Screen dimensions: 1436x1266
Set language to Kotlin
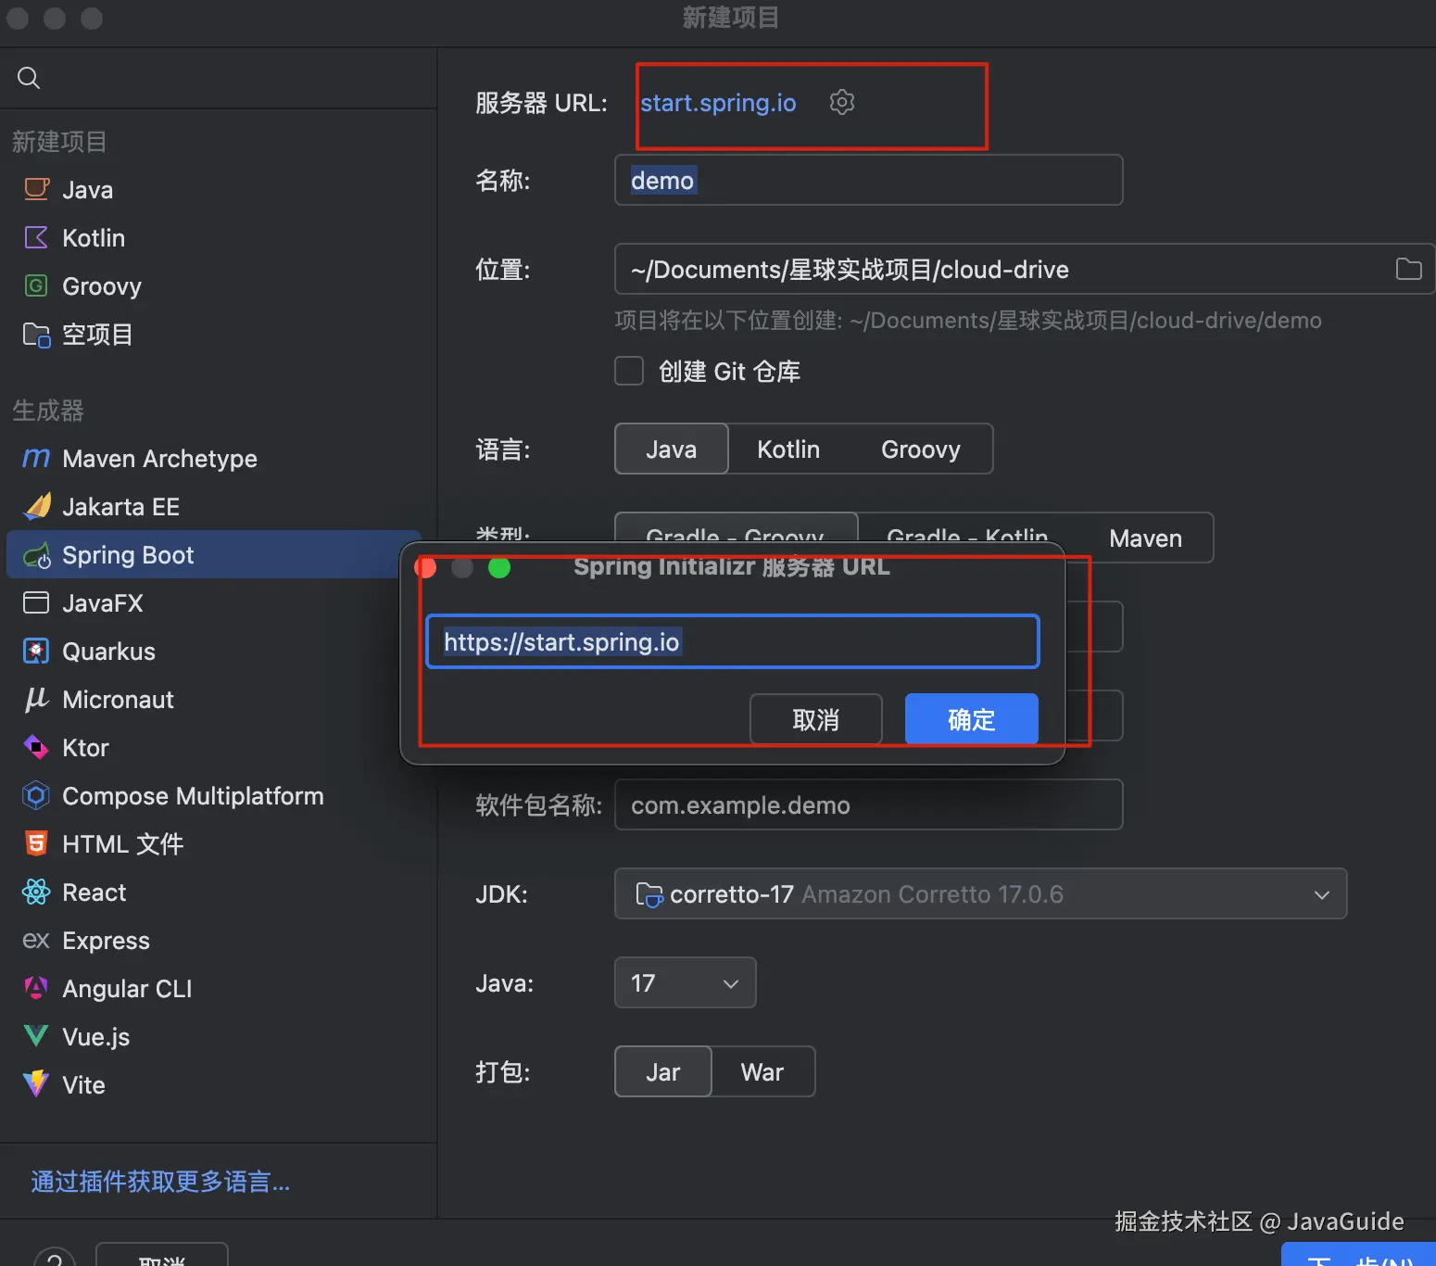click(x=788, y=449)
